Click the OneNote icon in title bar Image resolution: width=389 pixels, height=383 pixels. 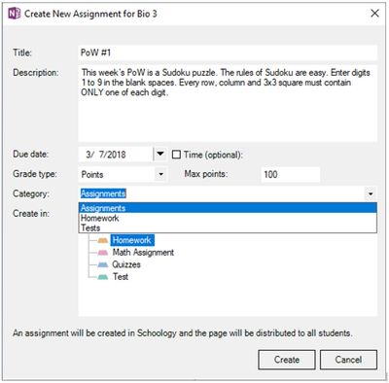[x=14, y=14]
